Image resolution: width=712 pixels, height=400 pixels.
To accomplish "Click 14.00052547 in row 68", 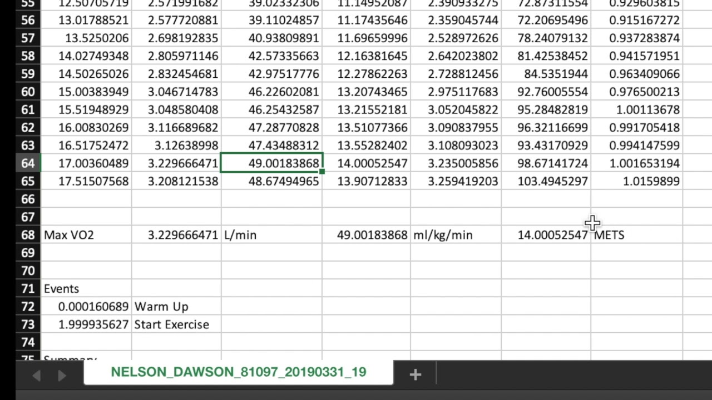I will click(546, 235).
